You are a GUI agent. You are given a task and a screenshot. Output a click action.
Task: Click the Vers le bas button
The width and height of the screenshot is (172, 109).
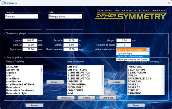click(x=108, y=98)
